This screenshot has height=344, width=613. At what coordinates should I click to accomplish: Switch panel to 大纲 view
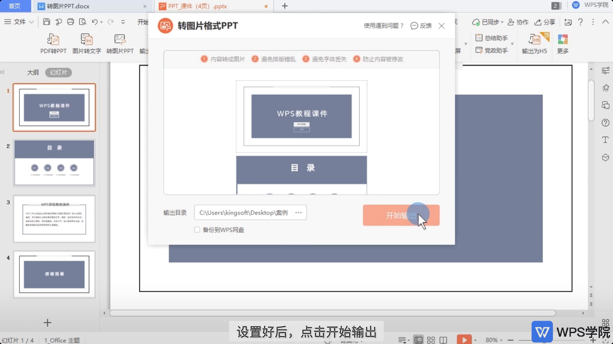pos(33,72)
